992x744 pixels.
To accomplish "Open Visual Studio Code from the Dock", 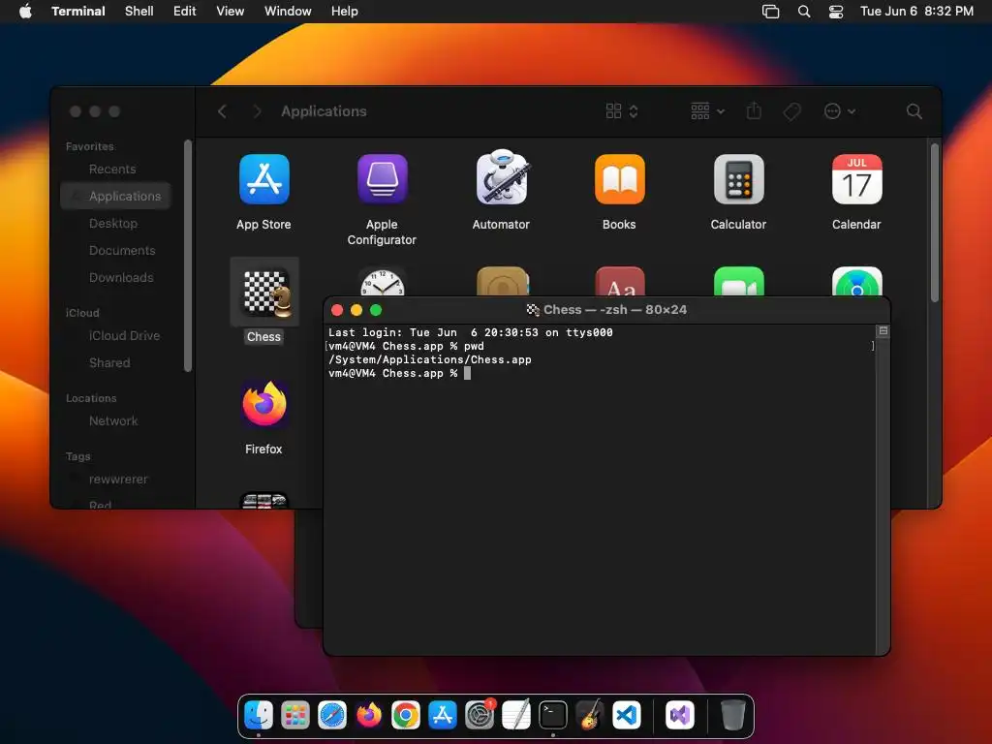I will point(627,715).
